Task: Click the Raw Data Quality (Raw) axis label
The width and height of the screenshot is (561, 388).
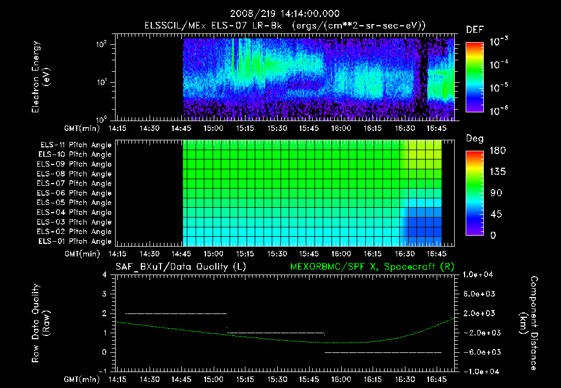Action: click(41, 323)
